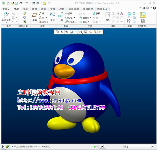The image size is (157, 150).
Task: Open the Saved Orientations icon
Action: pyautogui.click(x=81, y=32)
